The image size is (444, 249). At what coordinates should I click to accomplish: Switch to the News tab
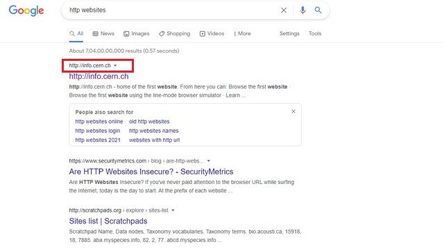pos(103,34)
